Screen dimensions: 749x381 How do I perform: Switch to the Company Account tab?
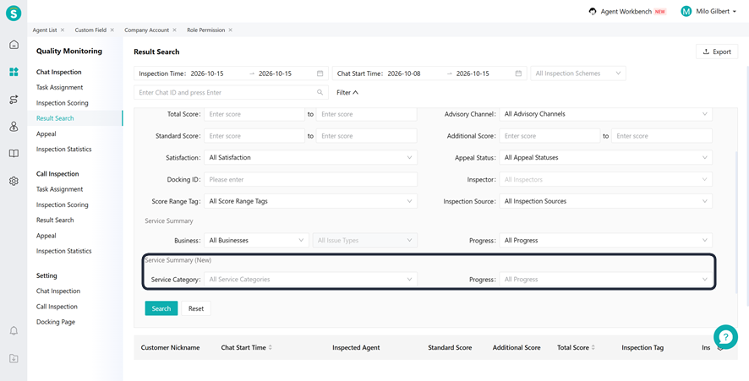point(146,30)
